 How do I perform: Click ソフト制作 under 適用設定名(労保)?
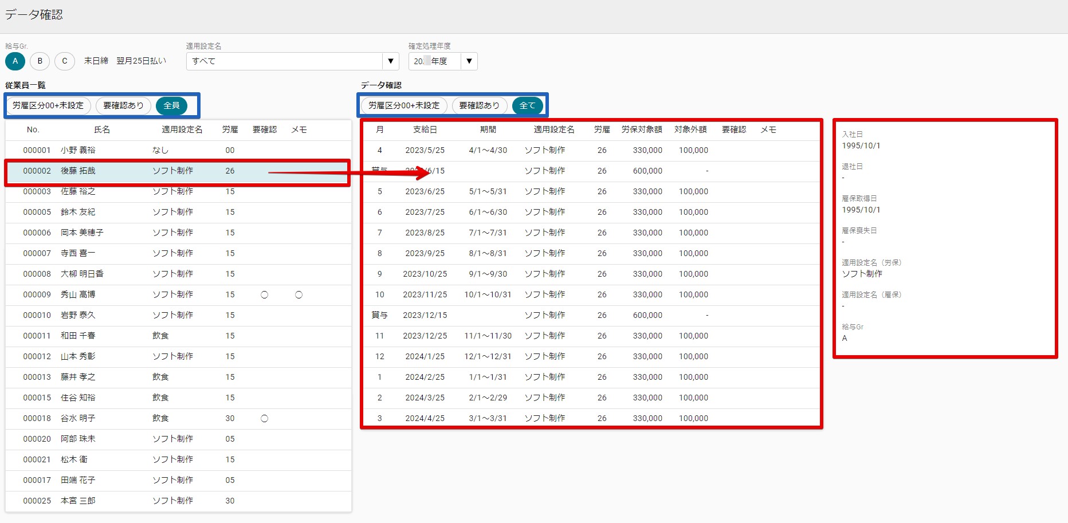(x=862, y=274)
